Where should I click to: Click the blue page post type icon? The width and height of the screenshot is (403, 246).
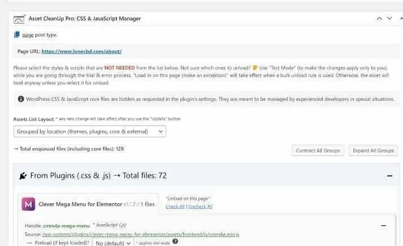(x=17, y=35)
